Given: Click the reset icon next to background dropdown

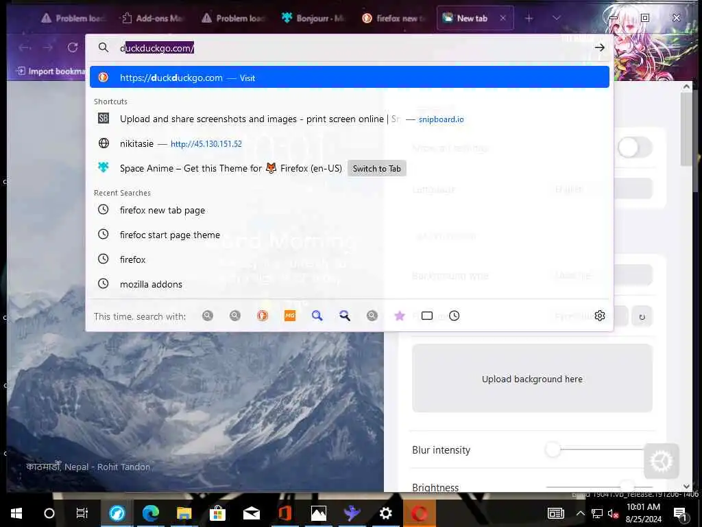Looking at the screenshot, I should pos(642,316).
